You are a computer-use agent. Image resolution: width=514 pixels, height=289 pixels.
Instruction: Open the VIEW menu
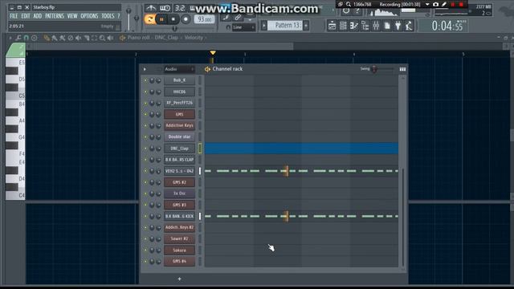72,16
